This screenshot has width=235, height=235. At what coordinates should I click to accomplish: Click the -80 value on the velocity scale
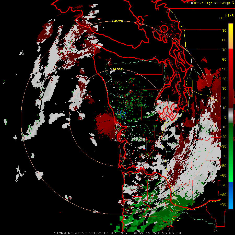point(223,195)
